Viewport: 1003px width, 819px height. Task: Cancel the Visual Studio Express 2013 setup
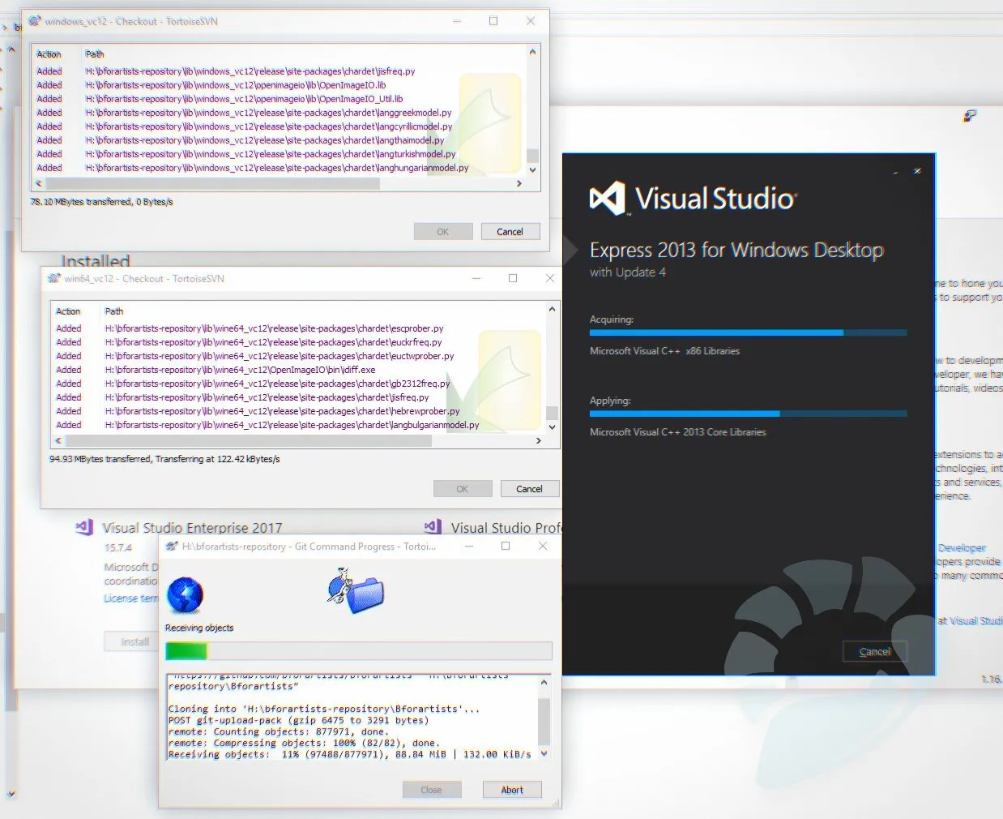[x=875, y=652]
